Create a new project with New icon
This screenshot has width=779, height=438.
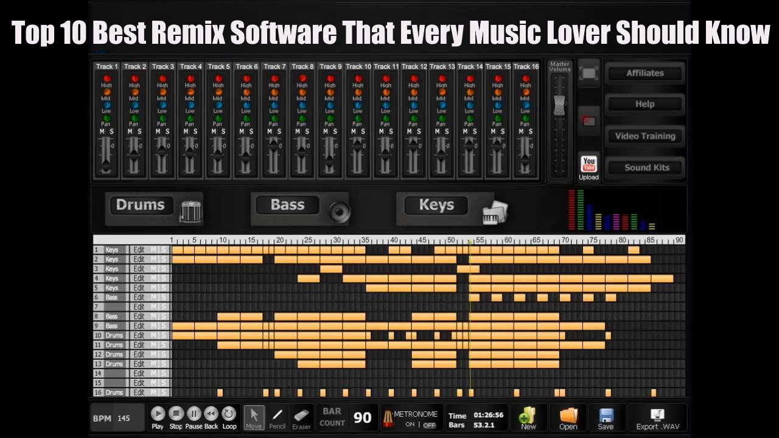528,417
